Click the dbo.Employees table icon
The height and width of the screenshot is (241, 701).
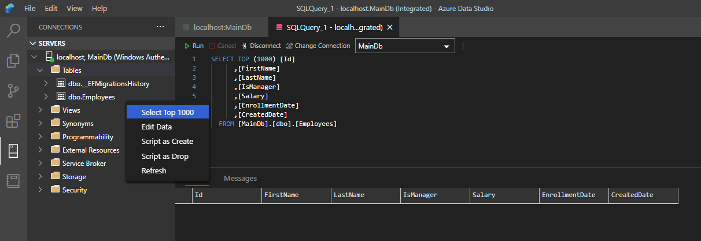(x=61, y=97)
